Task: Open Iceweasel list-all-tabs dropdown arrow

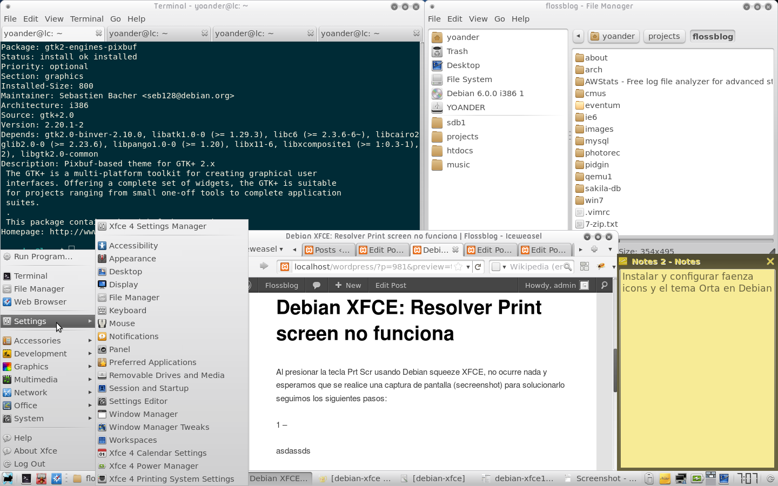Action: [x=610, y=249]
